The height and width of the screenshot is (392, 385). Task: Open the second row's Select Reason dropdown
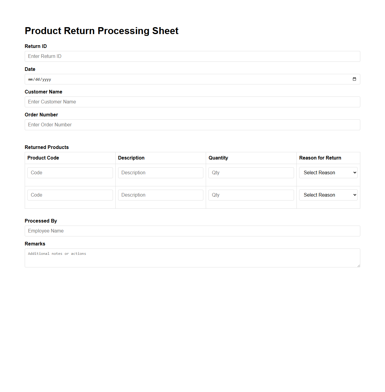pos(328,195)
